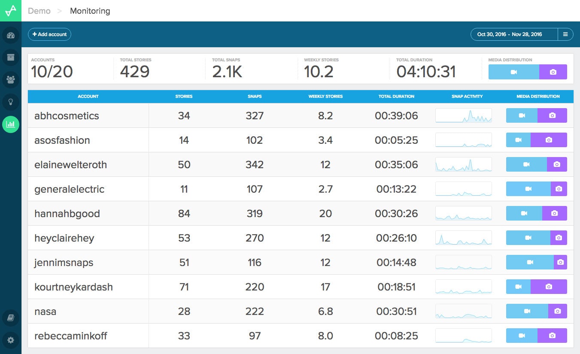Click the Snap Activity column header
The width and height of the screenshot is (580, 354).
(x=467, y=97)
